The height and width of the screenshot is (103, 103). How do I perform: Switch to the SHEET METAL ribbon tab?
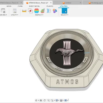(34, 6)
